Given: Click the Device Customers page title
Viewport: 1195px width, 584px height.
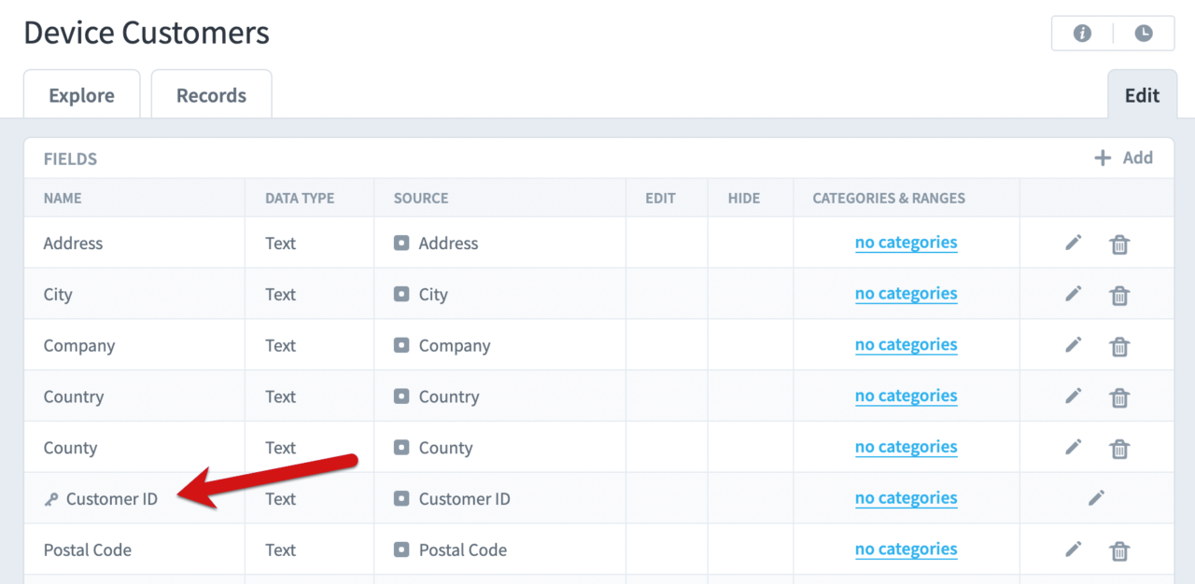Looking at the screenshot, I should 147,33.
